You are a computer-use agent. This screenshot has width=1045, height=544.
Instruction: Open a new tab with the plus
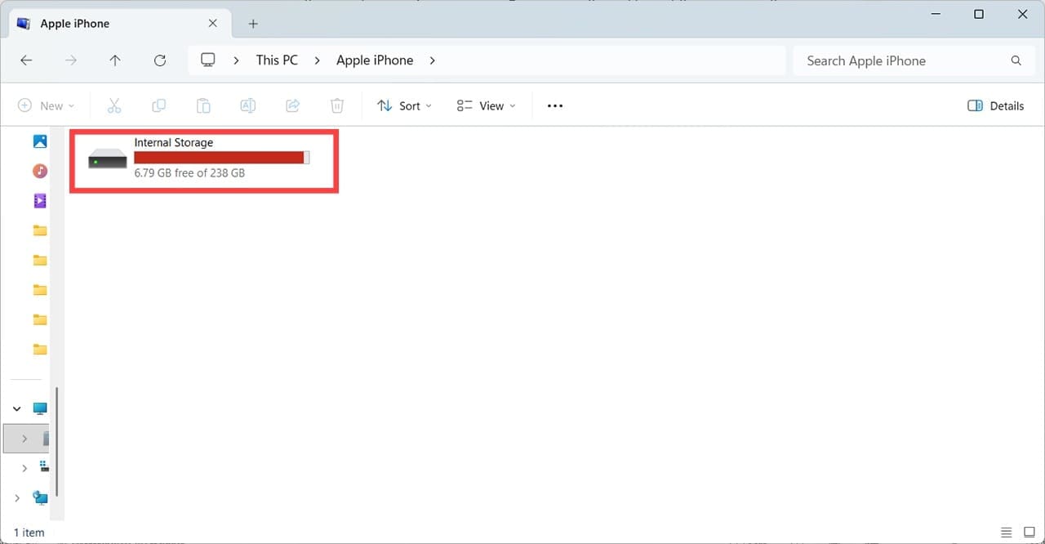253,24
